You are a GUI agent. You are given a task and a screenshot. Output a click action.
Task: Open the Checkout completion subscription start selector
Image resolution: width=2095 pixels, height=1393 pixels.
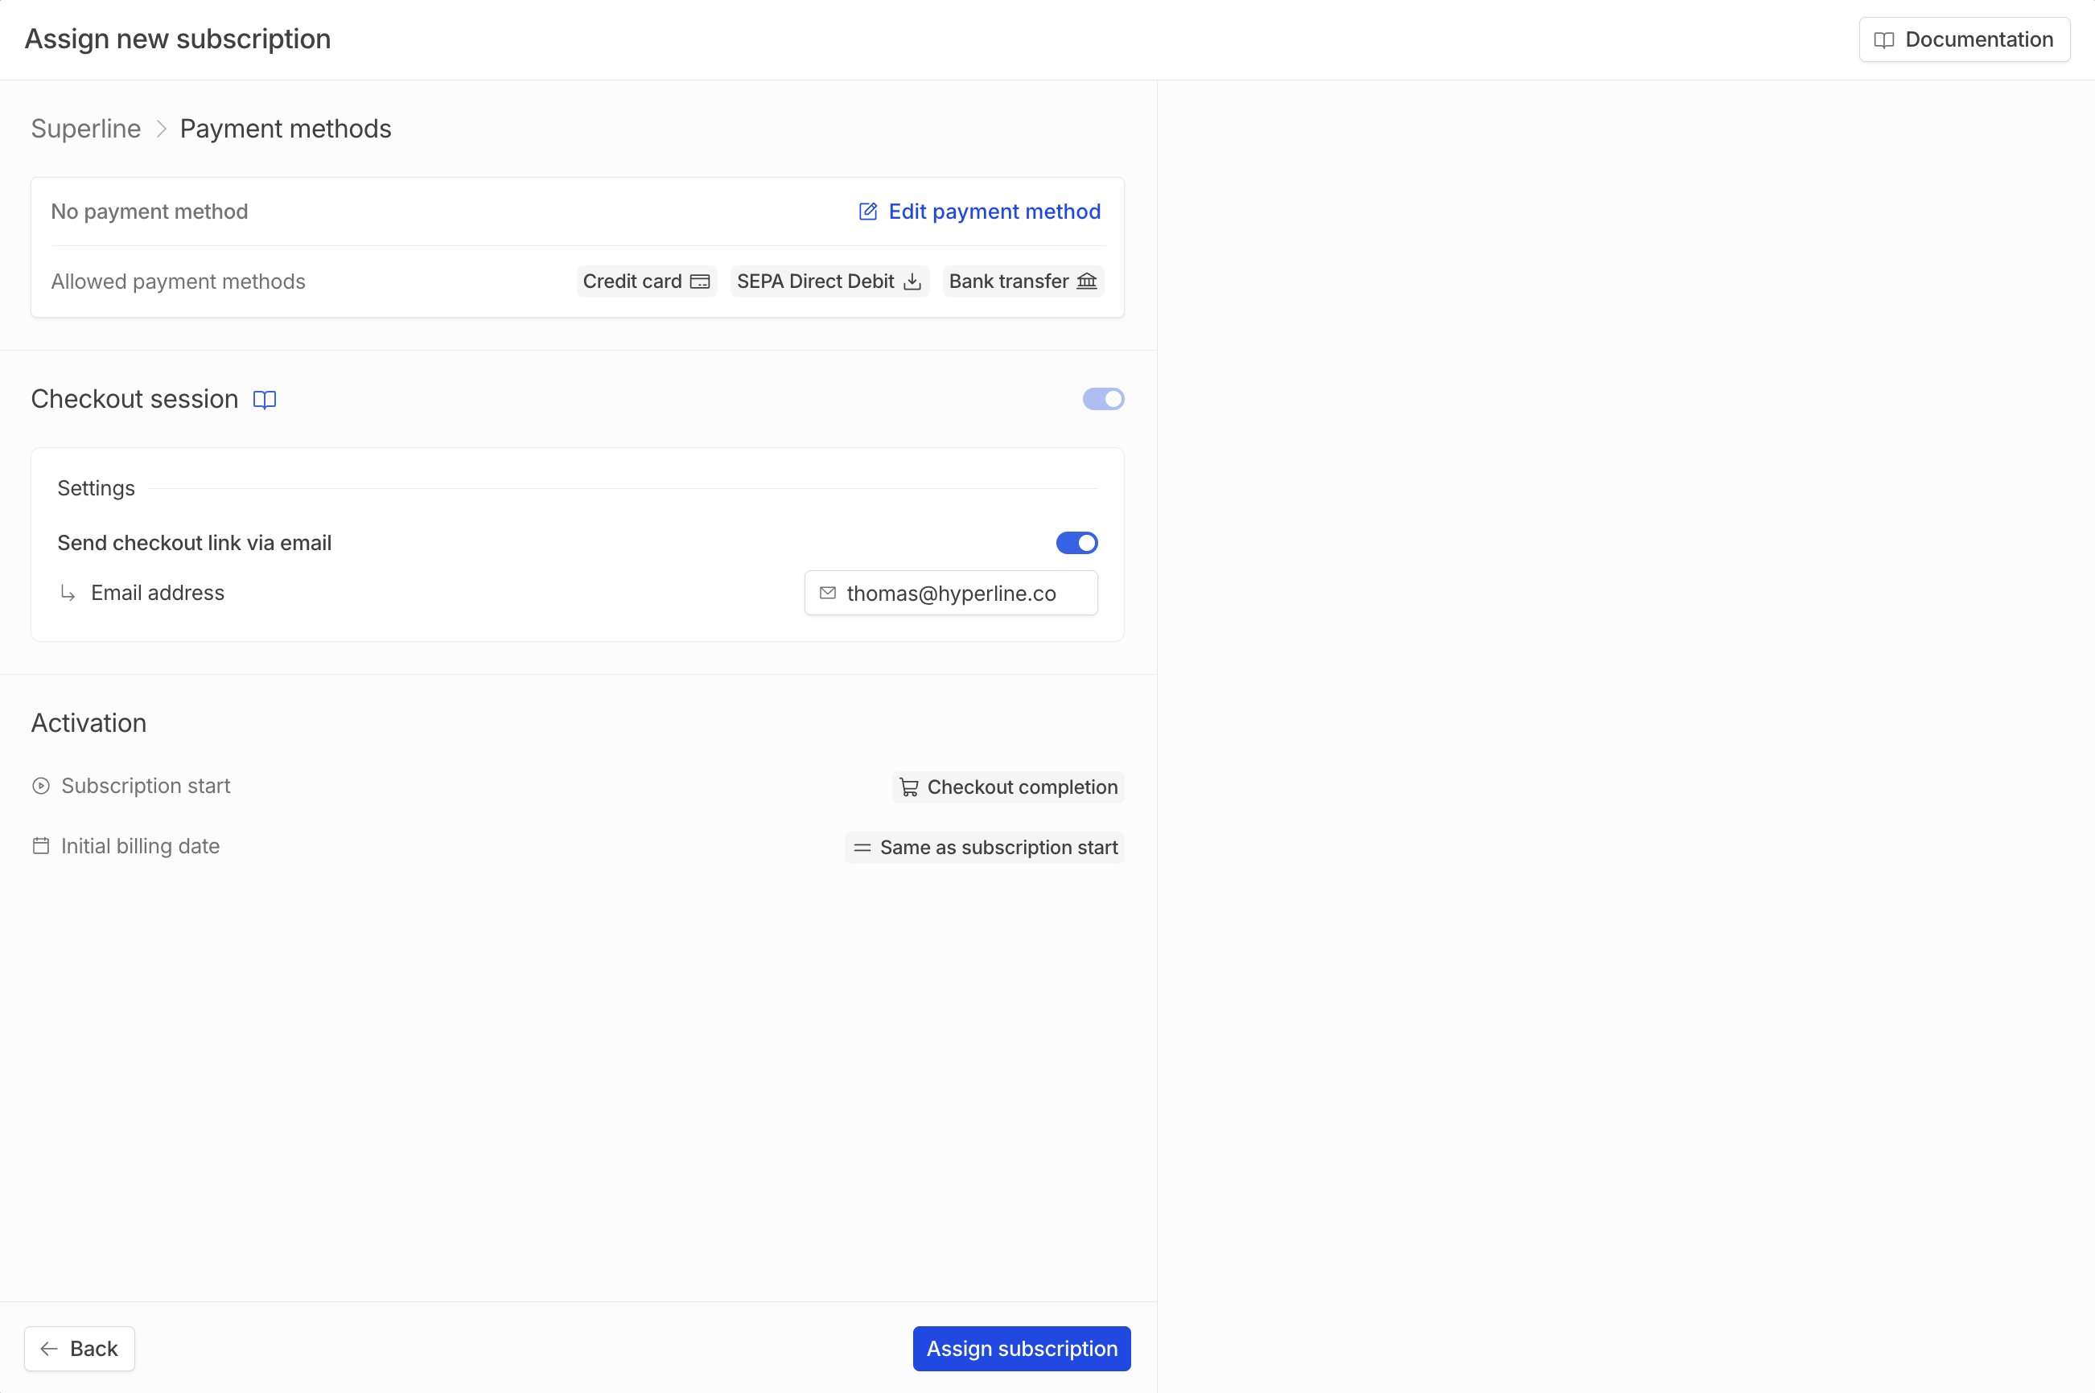click(1007, 787)
